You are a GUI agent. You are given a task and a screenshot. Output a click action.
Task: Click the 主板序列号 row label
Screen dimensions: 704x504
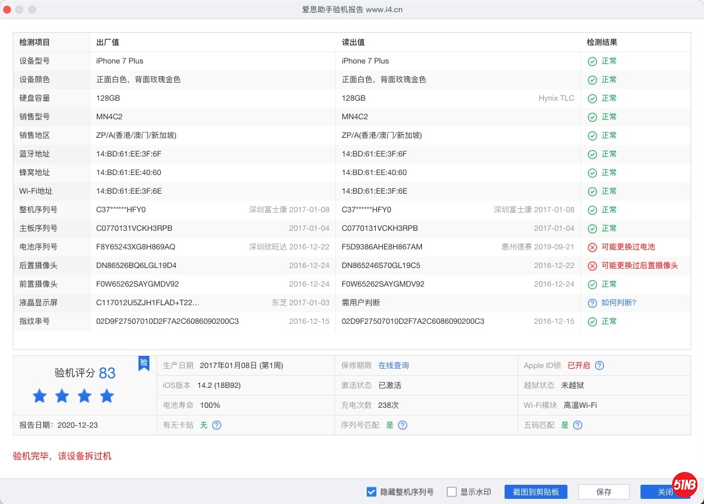(x=38, y=228)
